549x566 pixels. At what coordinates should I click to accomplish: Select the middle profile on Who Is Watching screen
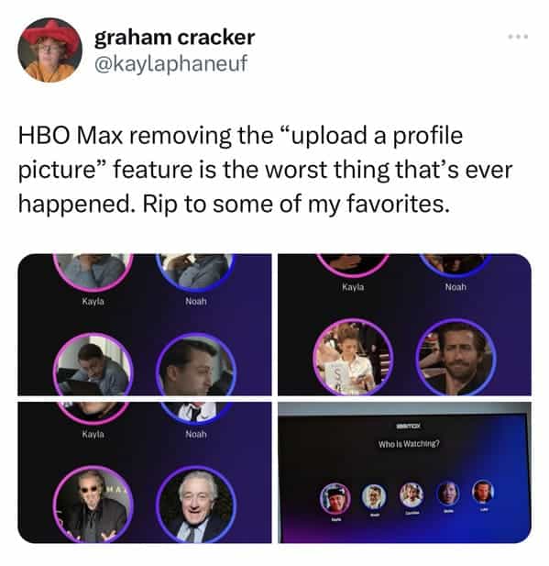tap(411, 494)
